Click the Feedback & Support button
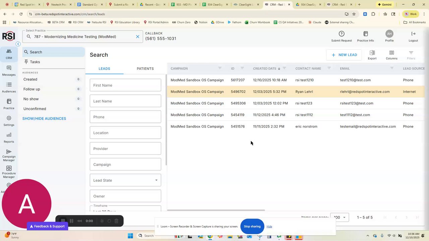This screenshot has height=241, width=429. click(47, 226)
